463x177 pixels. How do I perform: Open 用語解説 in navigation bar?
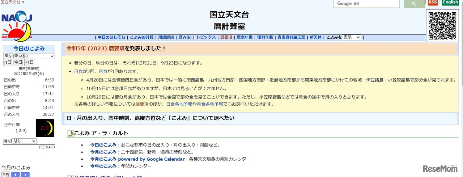click(x=166, y=37)
